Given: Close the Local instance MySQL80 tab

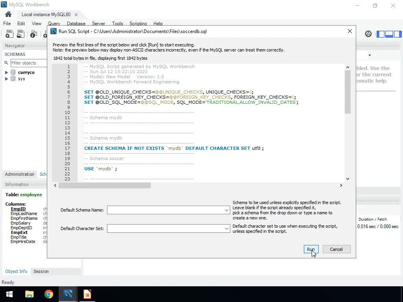Looking at the screenshot, I should (x=76, y=15).
